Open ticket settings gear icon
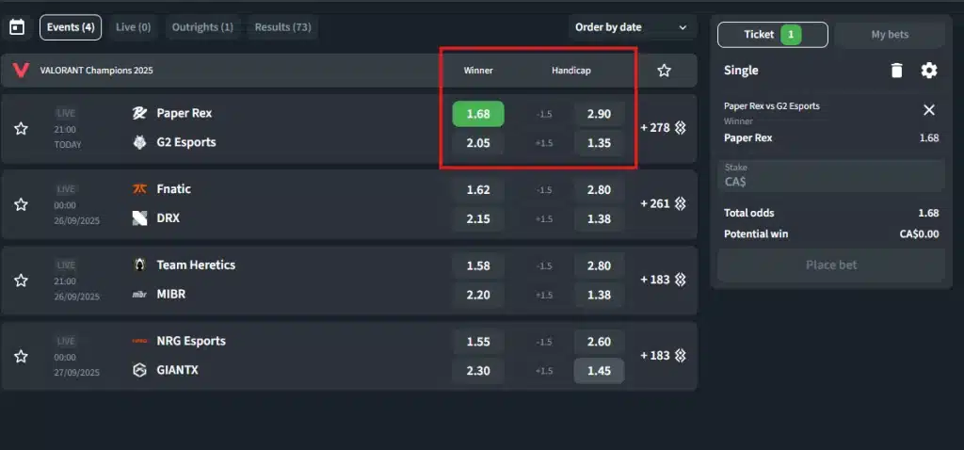 point(929,71)
